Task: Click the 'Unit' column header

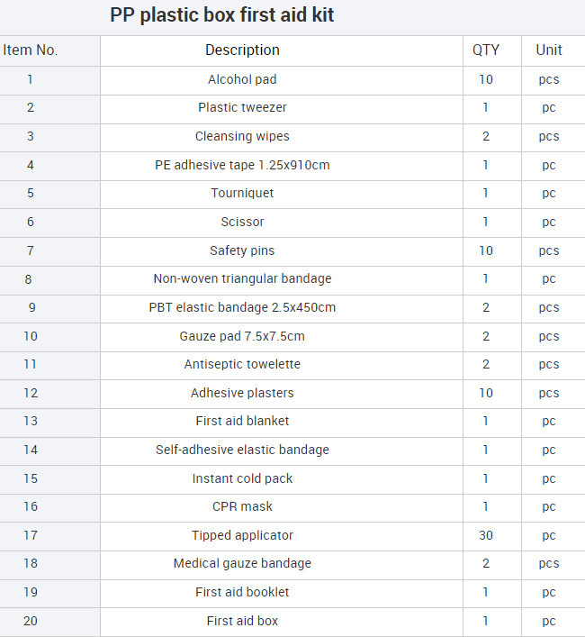Action: pyautogui.click(x=549, y=50)
